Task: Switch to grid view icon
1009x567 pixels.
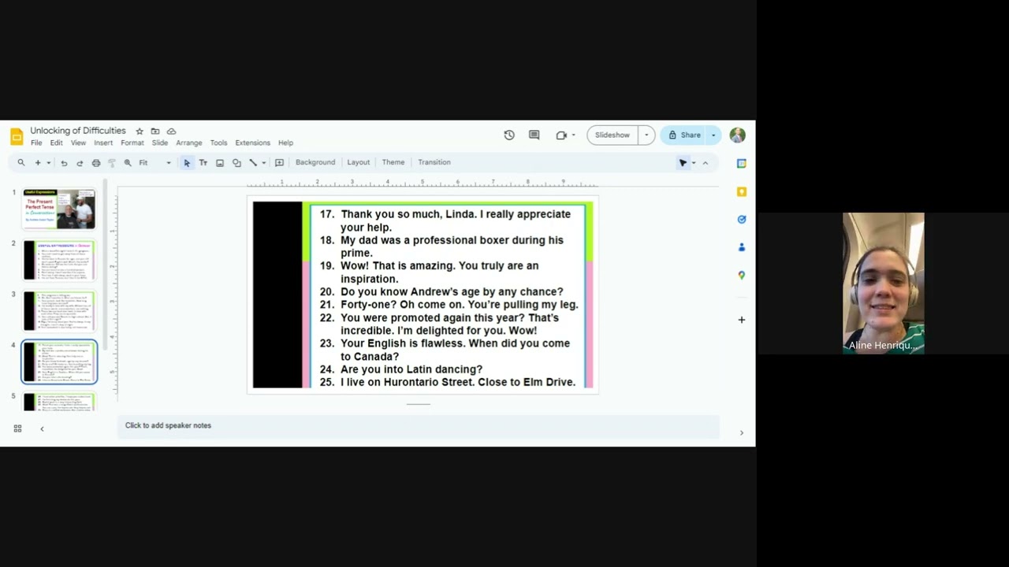Action: pos(17,429)
